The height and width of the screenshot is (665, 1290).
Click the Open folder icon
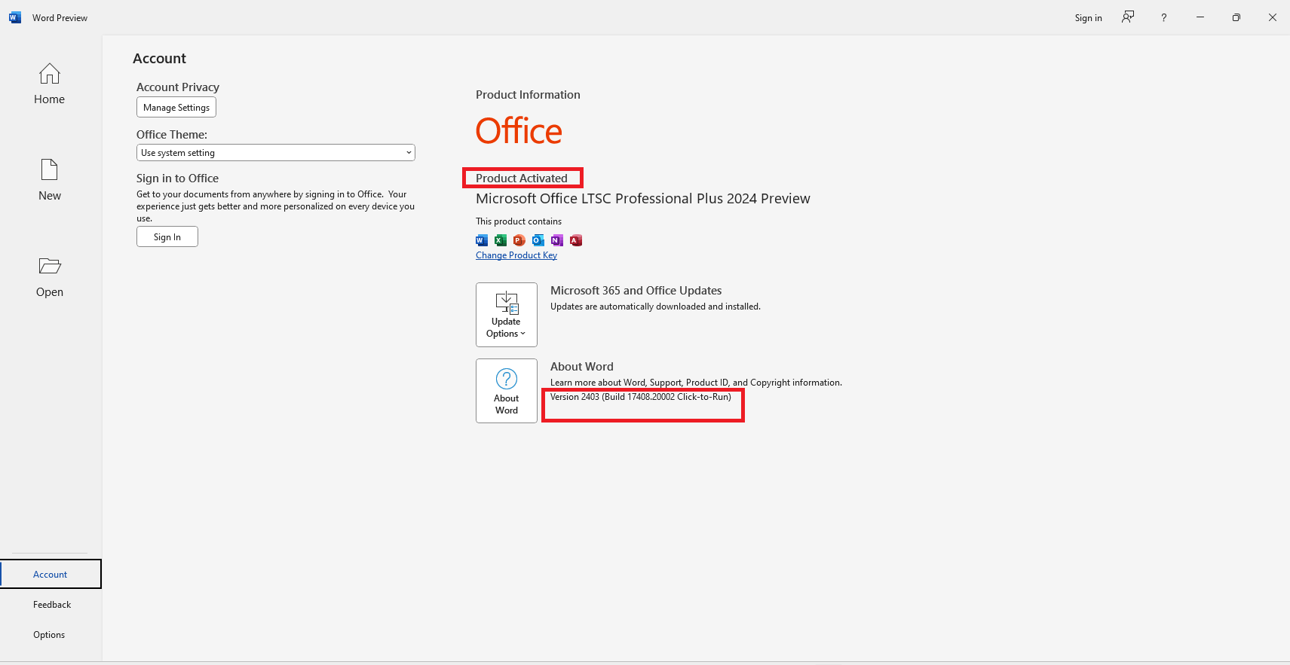pos(50,266)
